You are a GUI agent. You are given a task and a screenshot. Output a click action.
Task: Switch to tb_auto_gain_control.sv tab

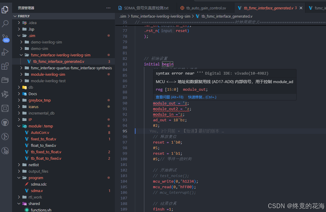coord(206,8)
